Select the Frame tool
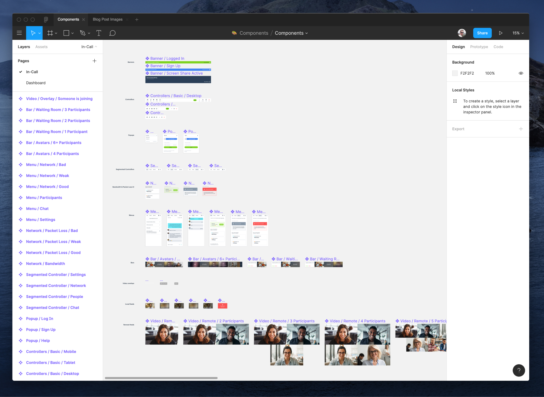544x397 pixels. pos(50,33)
